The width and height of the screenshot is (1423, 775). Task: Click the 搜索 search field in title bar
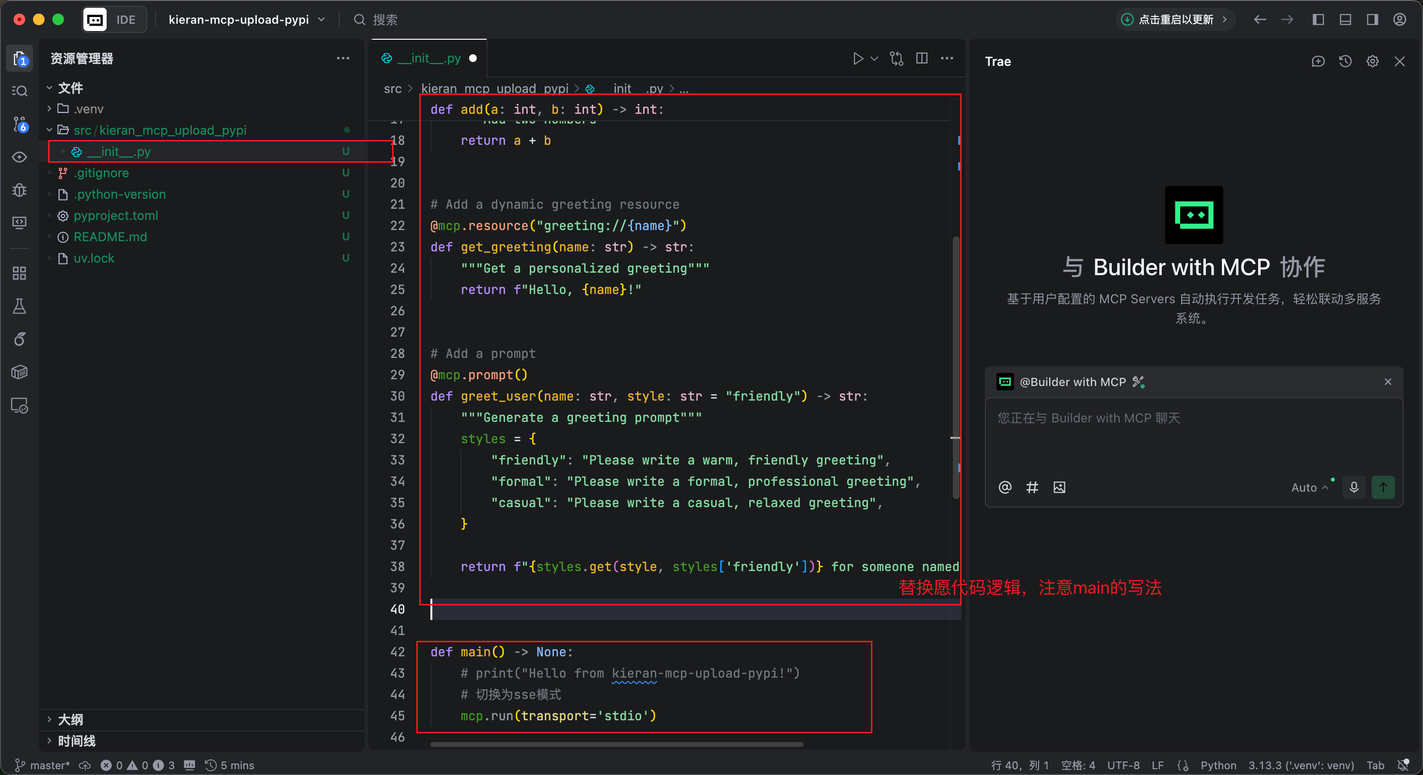click(376, 20)
